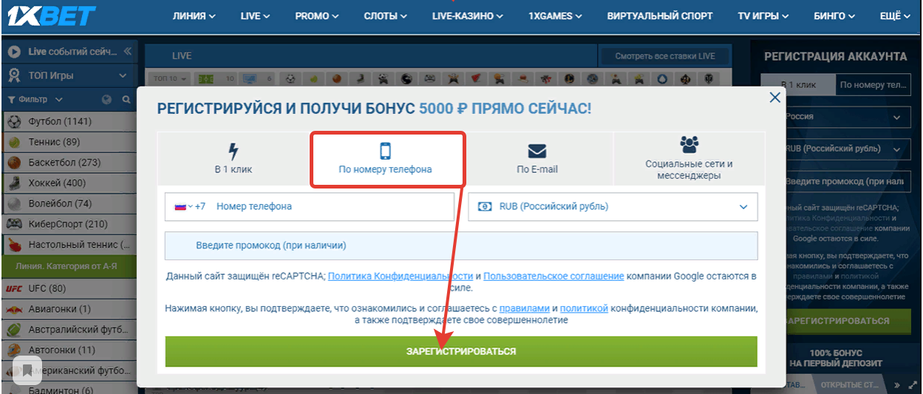The height and width of the screenshot is (394, 923).
Task: Click the UFC logo icon in sidebar
Action: click(14, 288)
